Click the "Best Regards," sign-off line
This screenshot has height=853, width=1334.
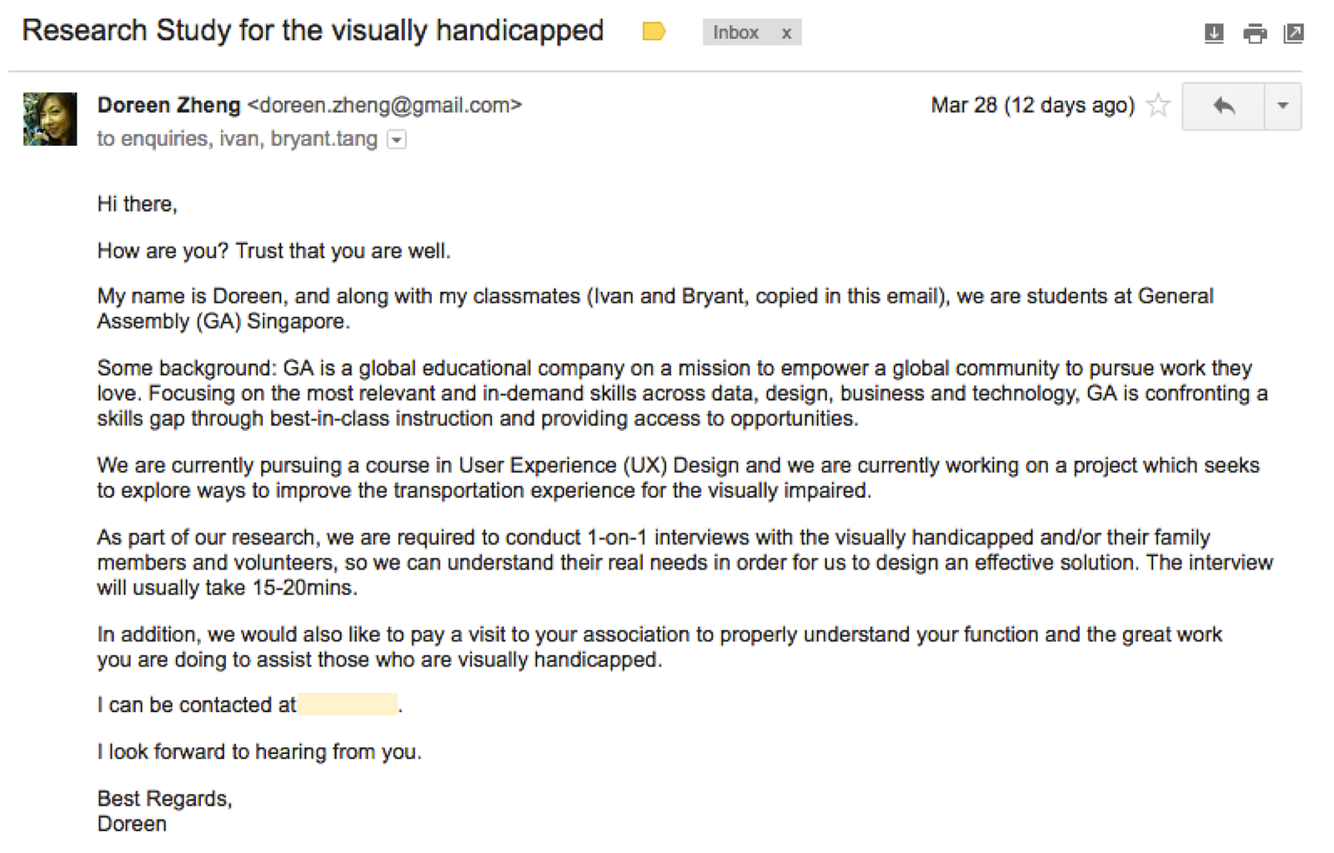click(x=164, y=799)
